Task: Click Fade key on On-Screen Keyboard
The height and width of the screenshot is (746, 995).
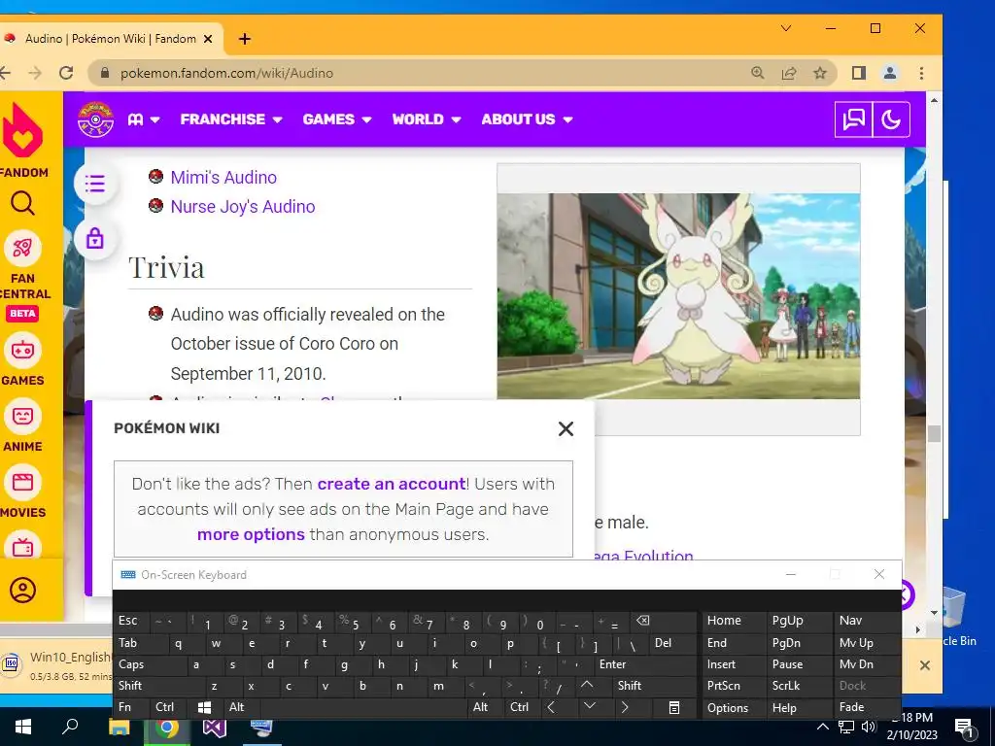Action: point(866,707)
